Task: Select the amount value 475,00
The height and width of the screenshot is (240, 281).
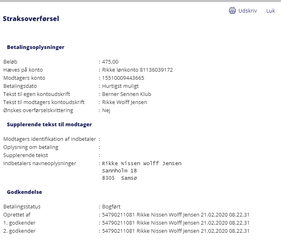Action: tap(110, 62)
